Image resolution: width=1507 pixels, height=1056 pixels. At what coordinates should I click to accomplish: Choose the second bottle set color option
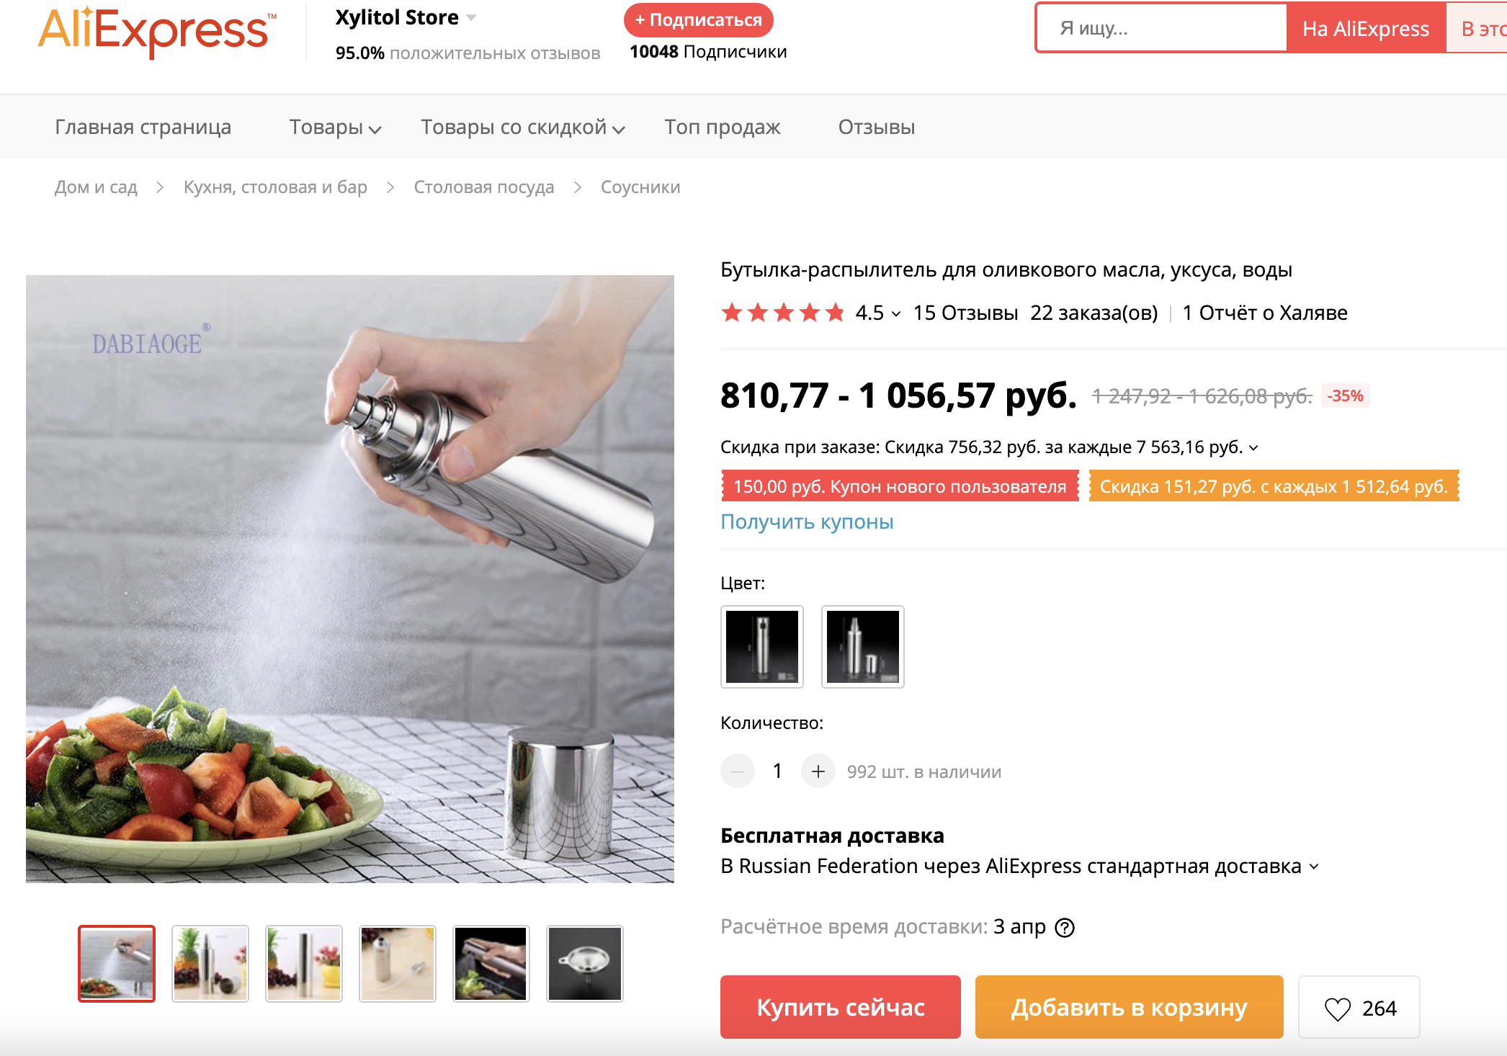click(863, 647)
